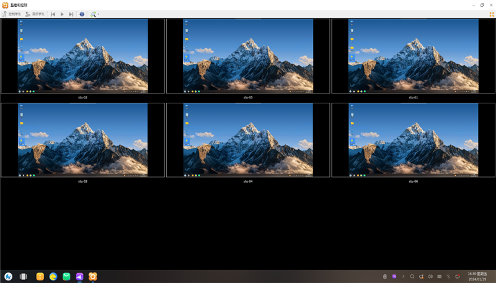Viewport: 496px width, 283px height.
Task: Select the stu-06 student screen thumbnail
Action: coord(413,140)
